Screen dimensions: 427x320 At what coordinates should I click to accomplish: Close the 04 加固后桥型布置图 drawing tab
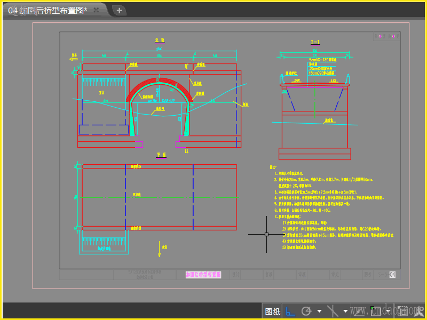point(96,10)
